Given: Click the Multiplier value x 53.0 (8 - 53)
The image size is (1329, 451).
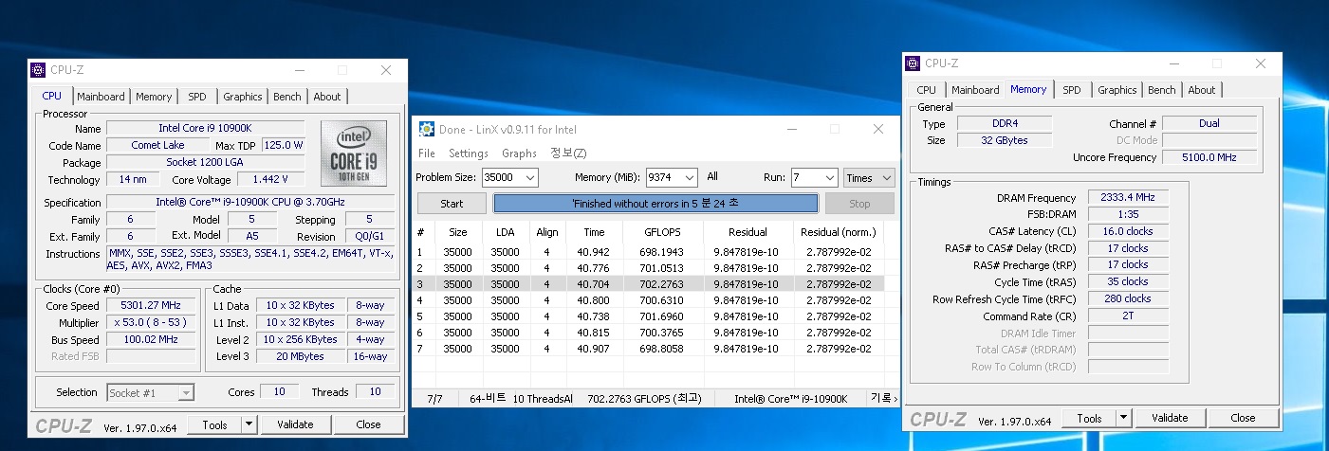Looking at the screenshot, I should pyautogui.click(x=151, y=323).
